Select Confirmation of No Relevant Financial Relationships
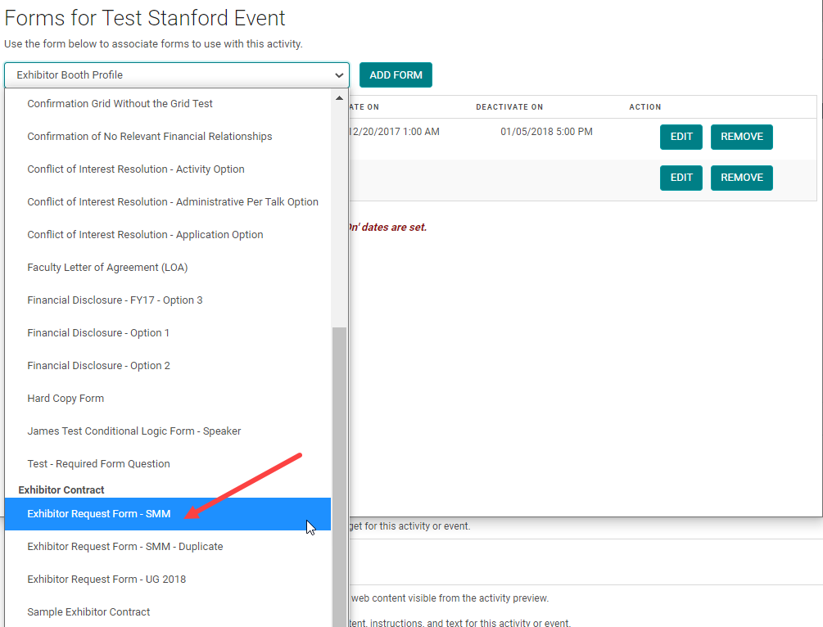823x627 pixels. pos(149,137)
